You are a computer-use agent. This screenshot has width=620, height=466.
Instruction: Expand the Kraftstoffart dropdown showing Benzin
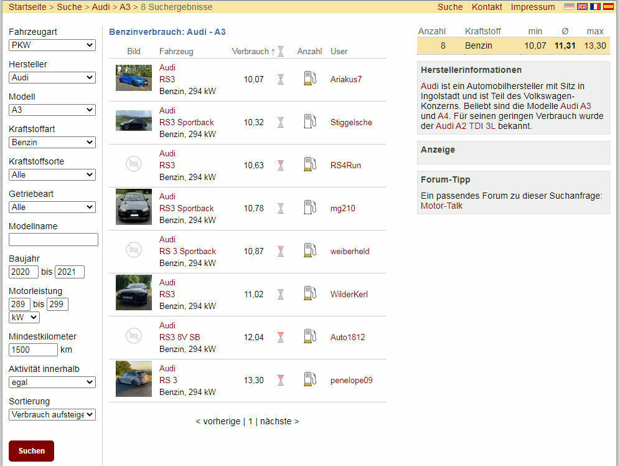pos(52,143)
